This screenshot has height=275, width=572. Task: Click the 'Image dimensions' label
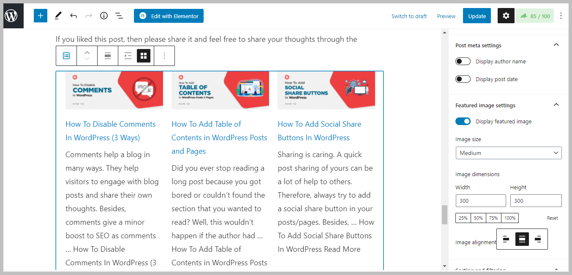point(477,174)
